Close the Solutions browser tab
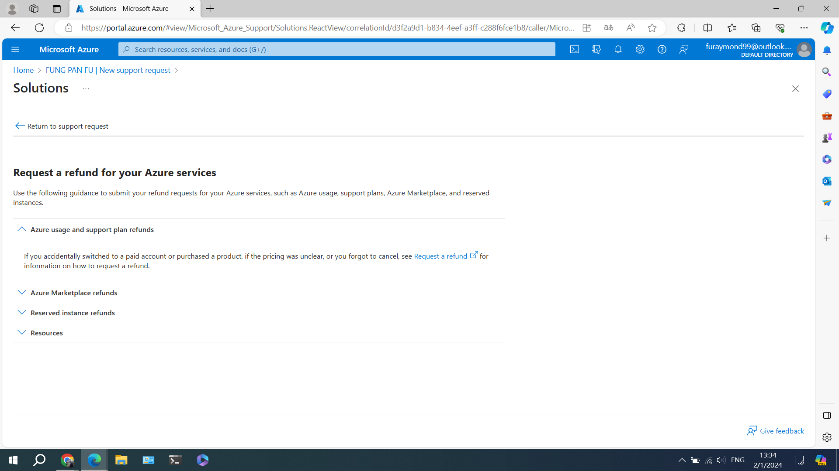Screen dimensions: 839x471 [x=192, y=9]
